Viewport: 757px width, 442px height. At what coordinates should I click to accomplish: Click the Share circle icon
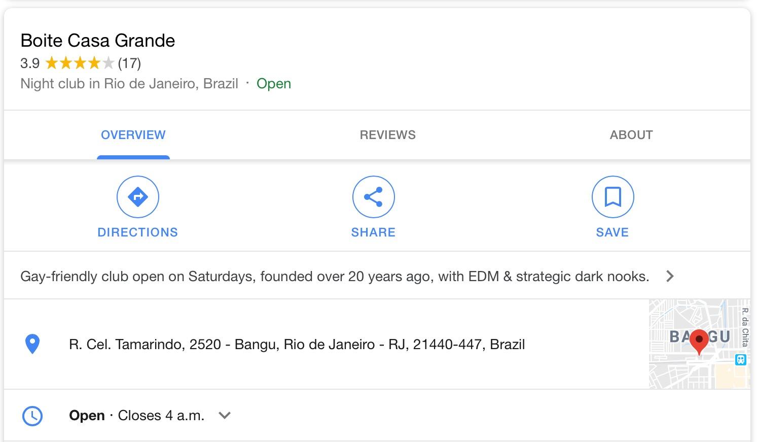(374, 197)
